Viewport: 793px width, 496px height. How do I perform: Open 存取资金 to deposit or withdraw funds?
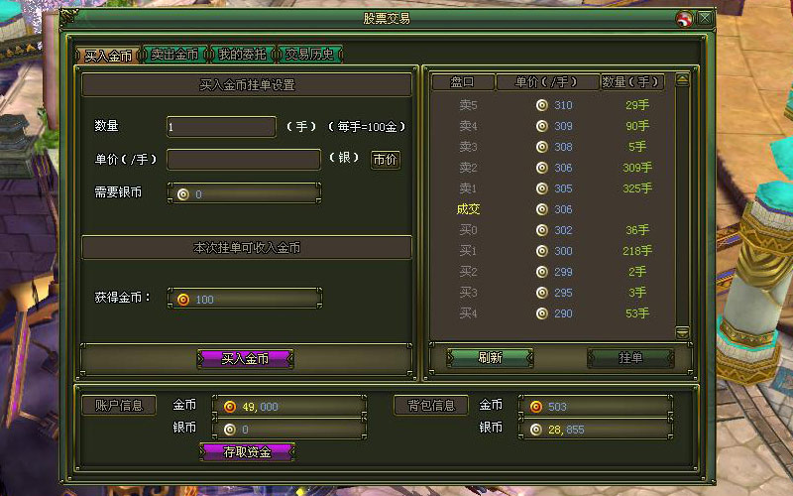[x=248, y=451]
